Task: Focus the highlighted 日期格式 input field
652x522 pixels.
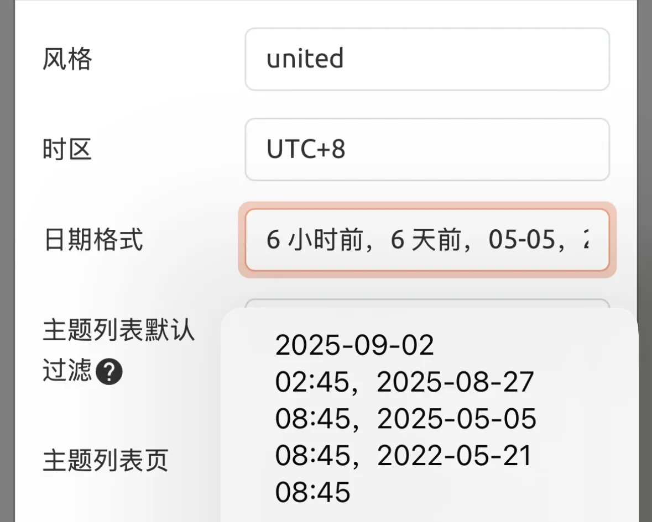Action: point(427,240)
